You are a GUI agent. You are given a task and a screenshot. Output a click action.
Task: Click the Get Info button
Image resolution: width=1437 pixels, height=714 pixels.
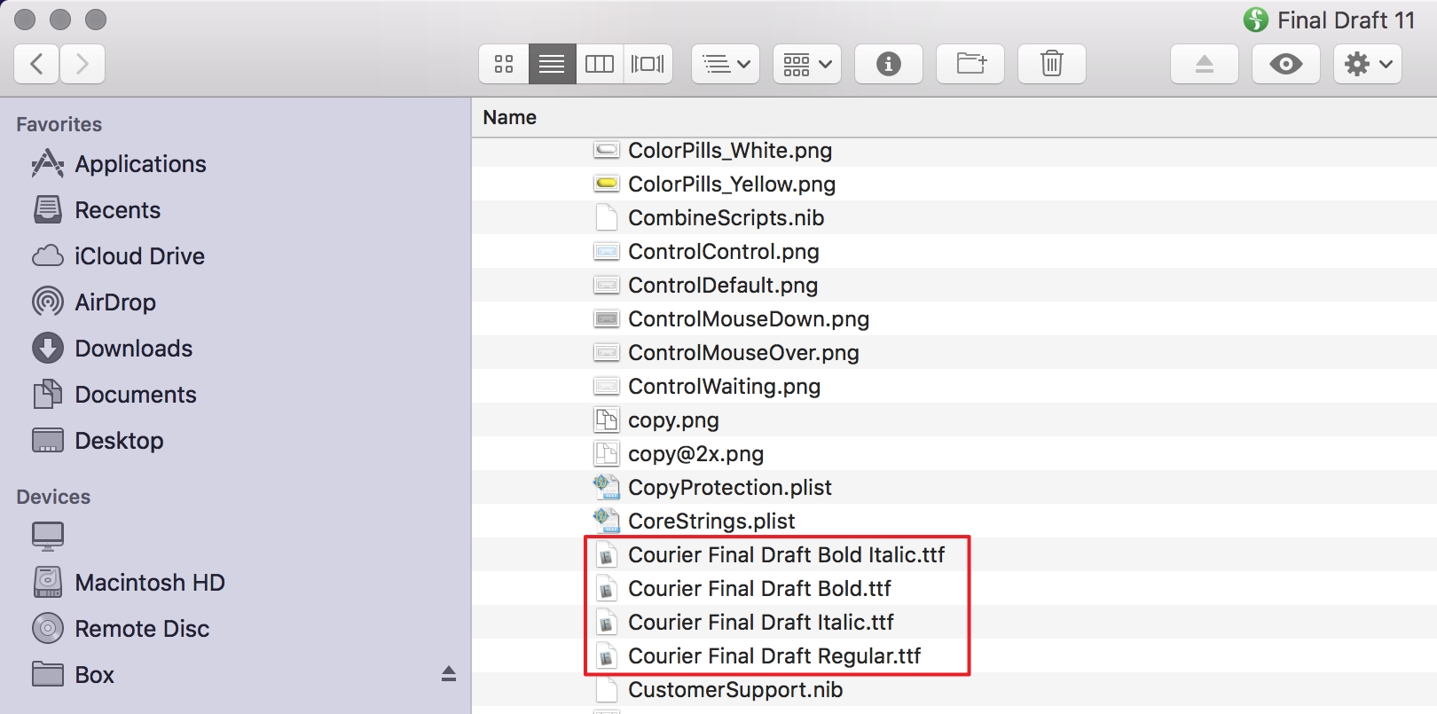(889, 64)
